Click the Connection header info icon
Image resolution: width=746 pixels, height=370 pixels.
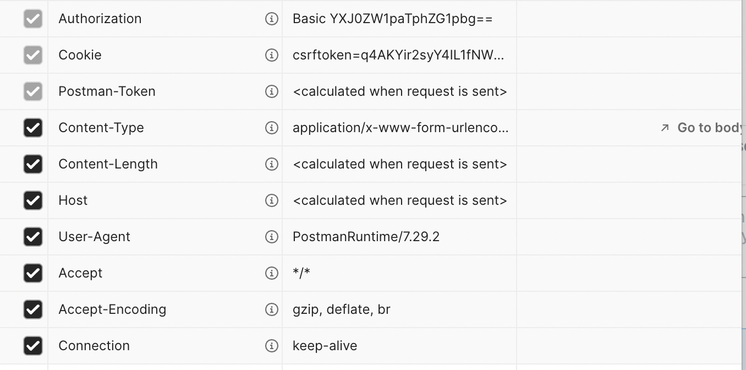click(x=272, y=346)
